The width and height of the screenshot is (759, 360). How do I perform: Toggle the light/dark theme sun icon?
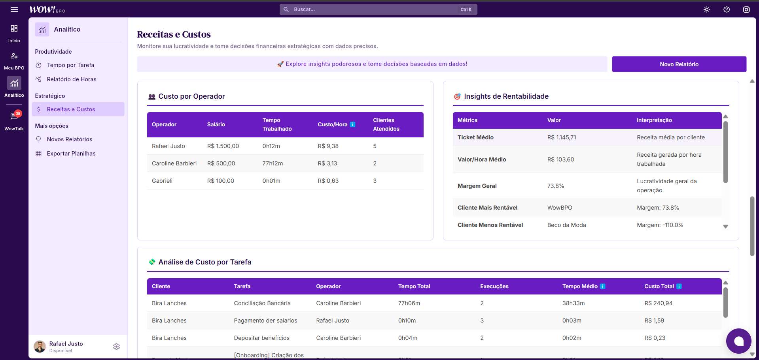[707, 9]
